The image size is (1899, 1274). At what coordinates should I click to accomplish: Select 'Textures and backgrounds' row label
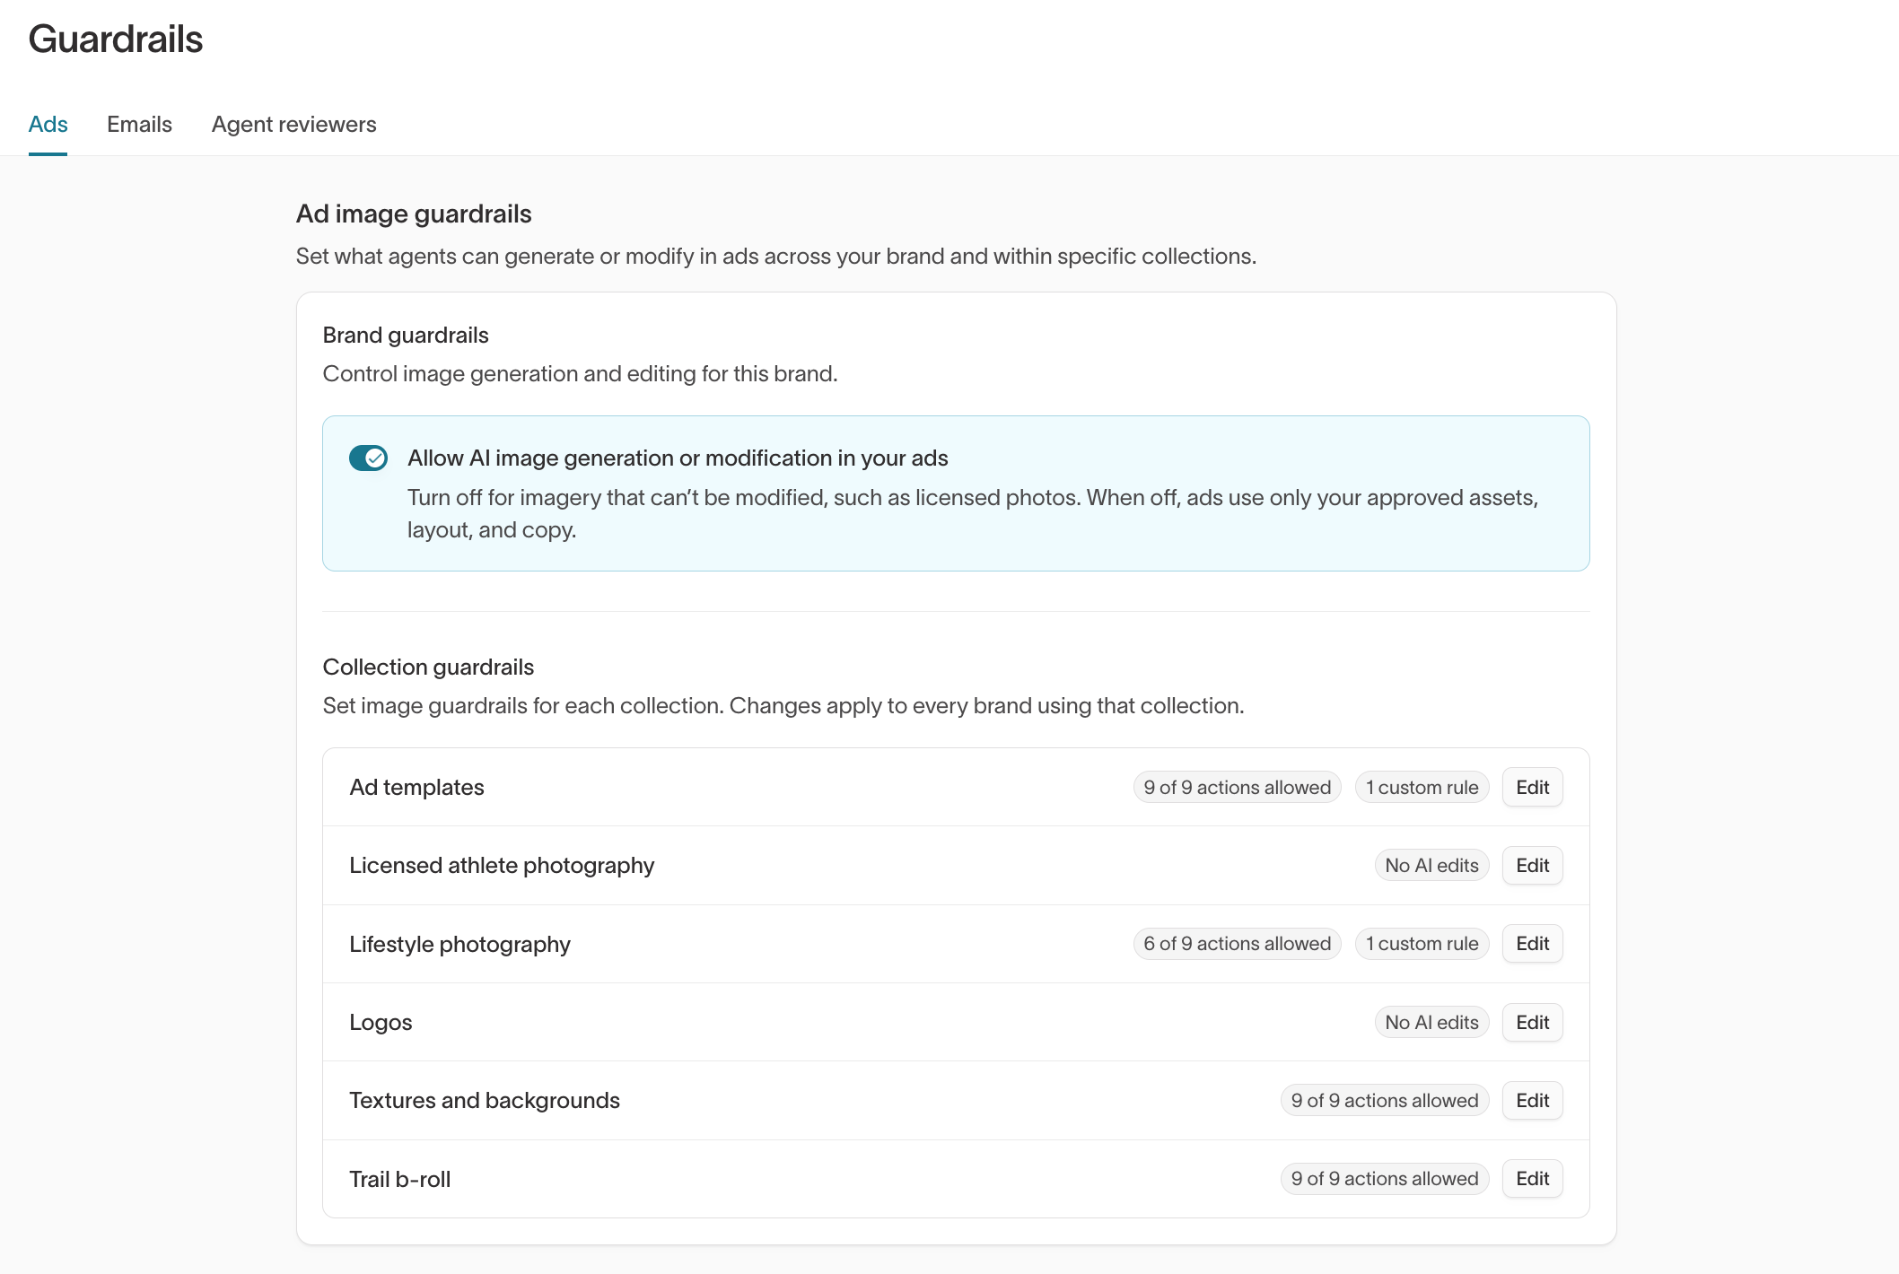tap(485, 1100)
